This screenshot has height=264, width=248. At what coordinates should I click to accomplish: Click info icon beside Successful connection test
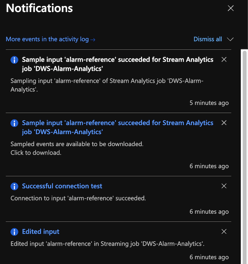[14, 186]
